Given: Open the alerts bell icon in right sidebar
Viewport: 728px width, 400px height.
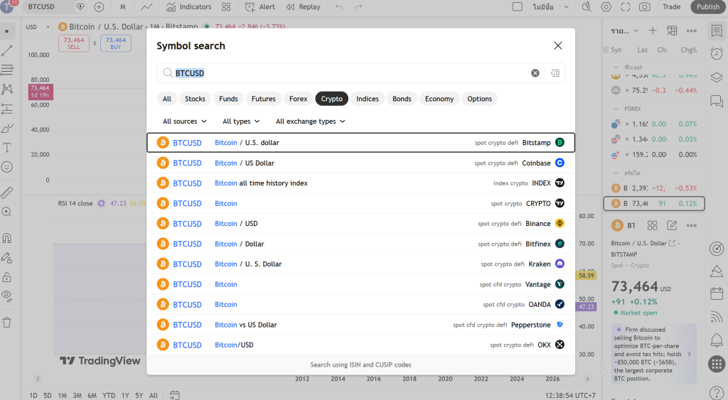Looking at the screenshot, I should 717,340.
